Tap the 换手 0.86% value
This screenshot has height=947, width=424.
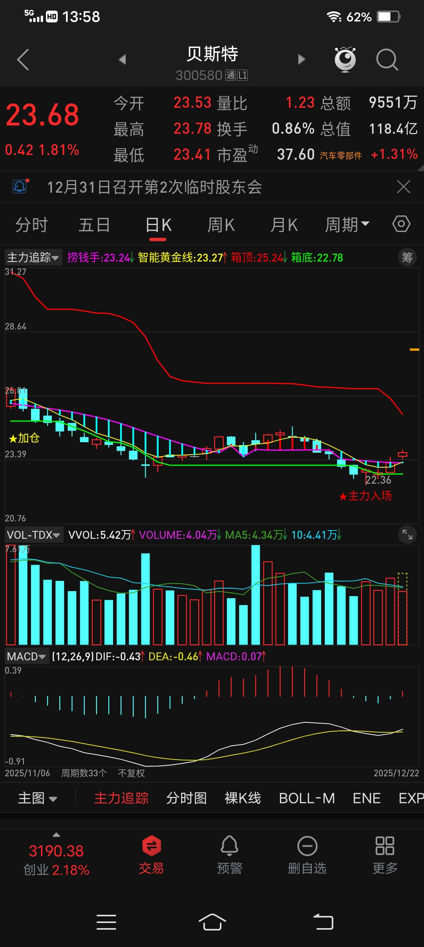pos(266,129)
